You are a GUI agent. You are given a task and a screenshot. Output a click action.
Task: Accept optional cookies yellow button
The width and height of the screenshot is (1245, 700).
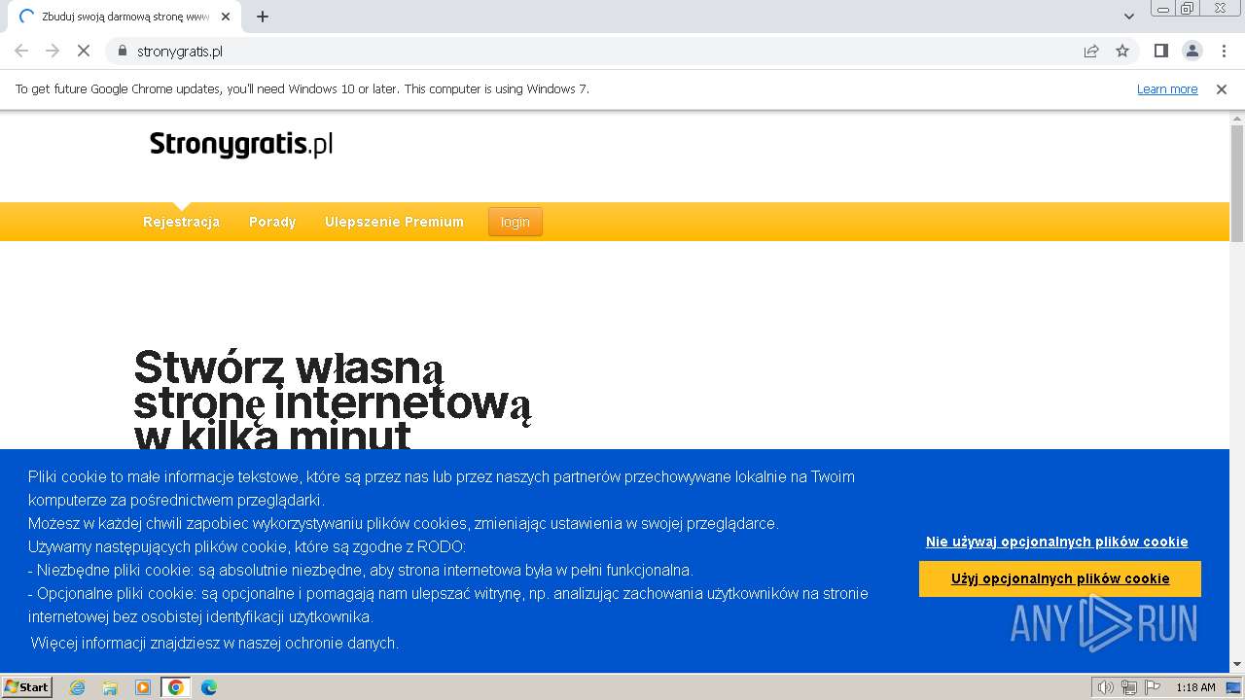1060,578
